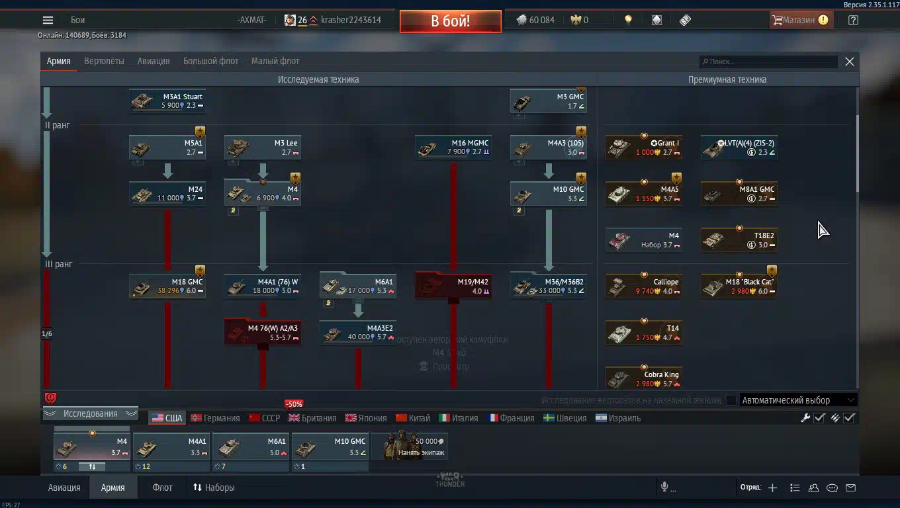Switch to the Вертолёты tab
Screen dimensions: 900x508
click(104, 61)
